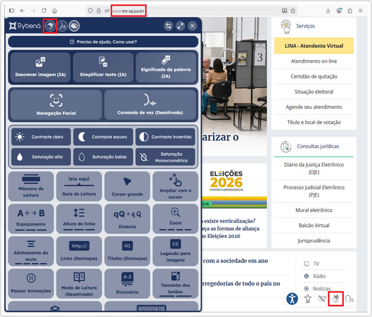Viewport: 372px width, 317px height.
Task: Toggle Contraste escuro mode
Action: coord(103,137)
